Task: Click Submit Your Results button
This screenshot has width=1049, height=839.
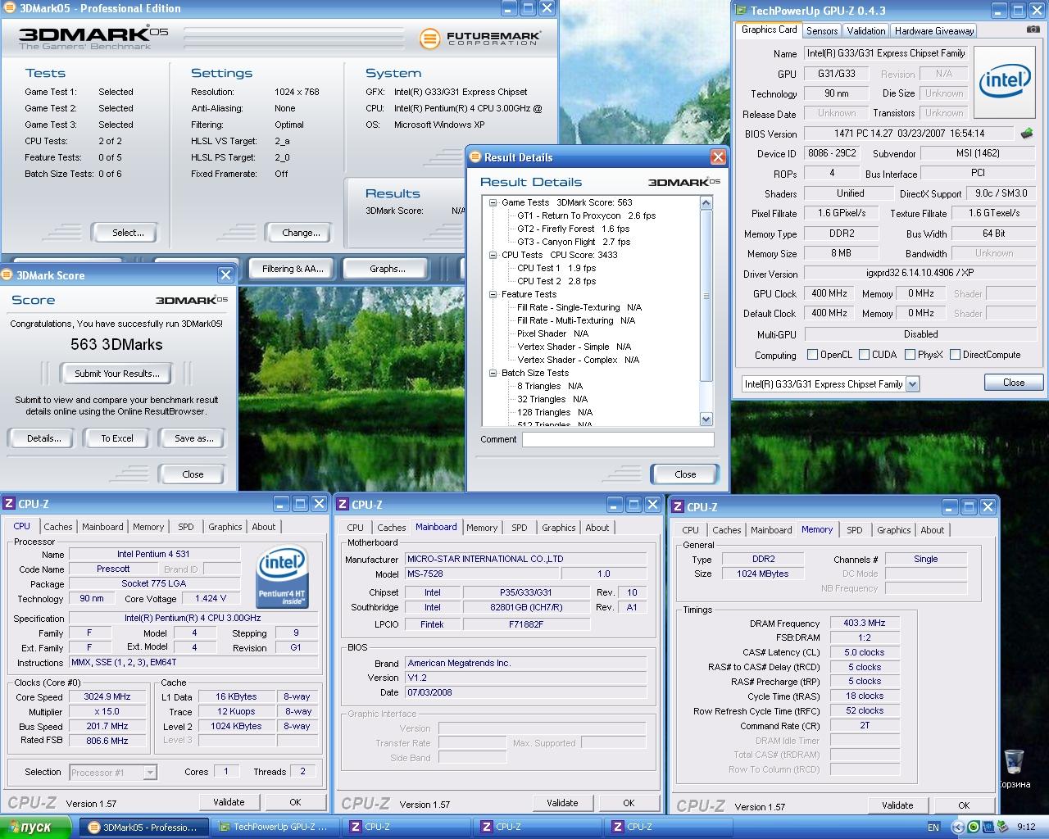Action: pyautogui.click(x=116, y=374)
